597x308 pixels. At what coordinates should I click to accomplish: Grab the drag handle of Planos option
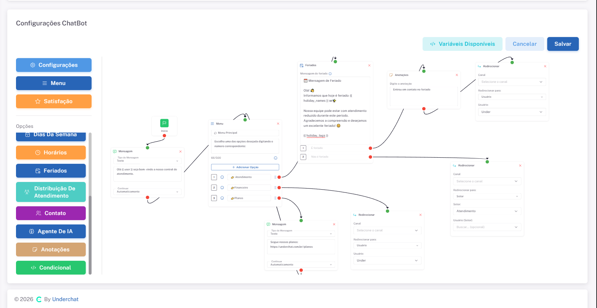[x=275, y=198]
